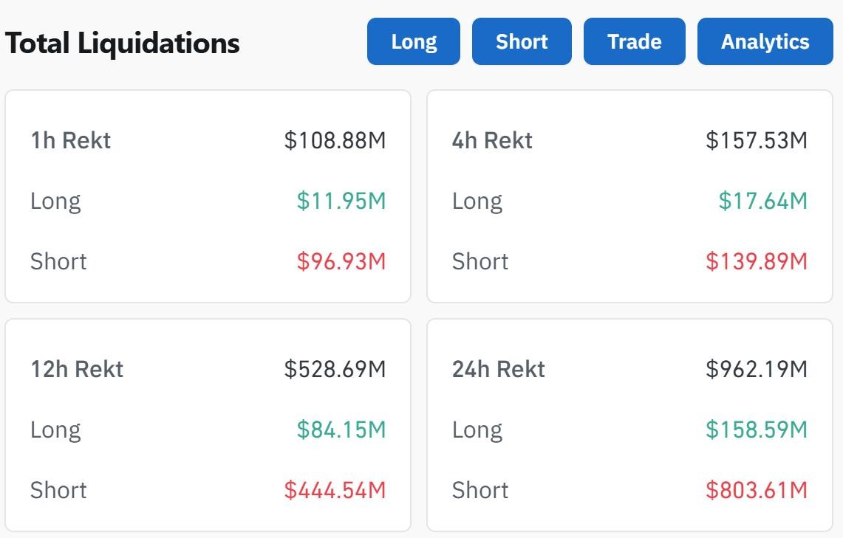843x538 pixels.
Task: Select the green $17.64M long amount
Action: click(763, 201)
